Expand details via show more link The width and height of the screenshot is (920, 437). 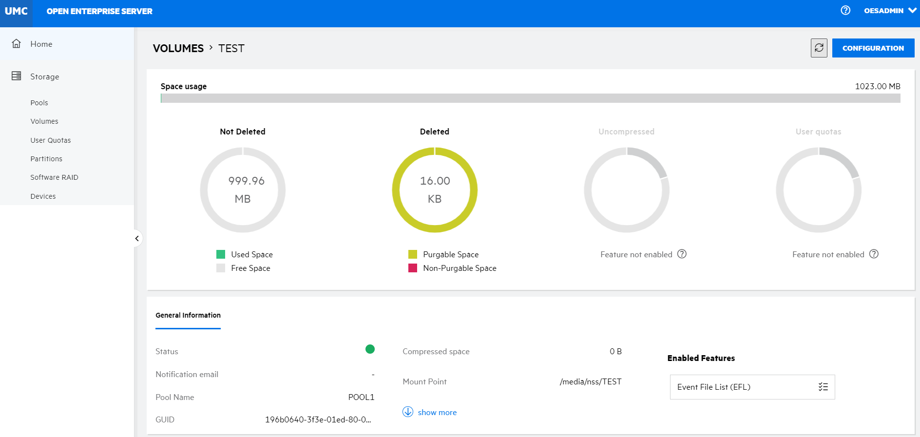[437, 412]
